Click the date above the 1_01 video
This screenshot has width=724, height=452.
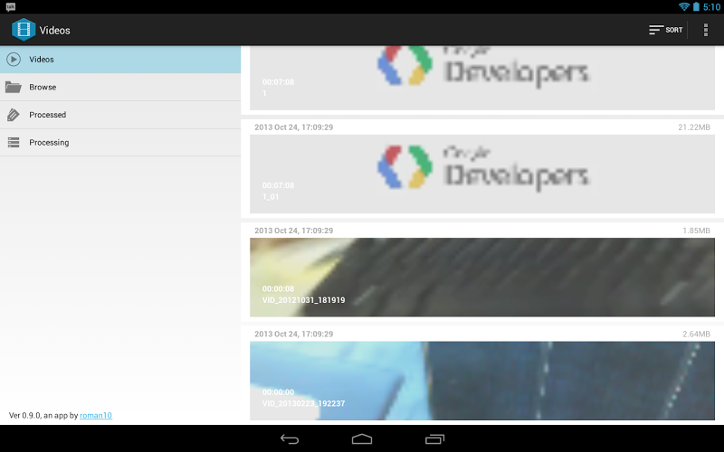pyautogui.click(x=293, y=127)
